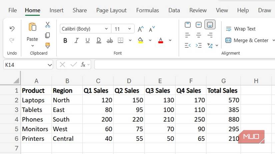Open the Help tab
Screen dimensions: 275x154
click(243, 10)
